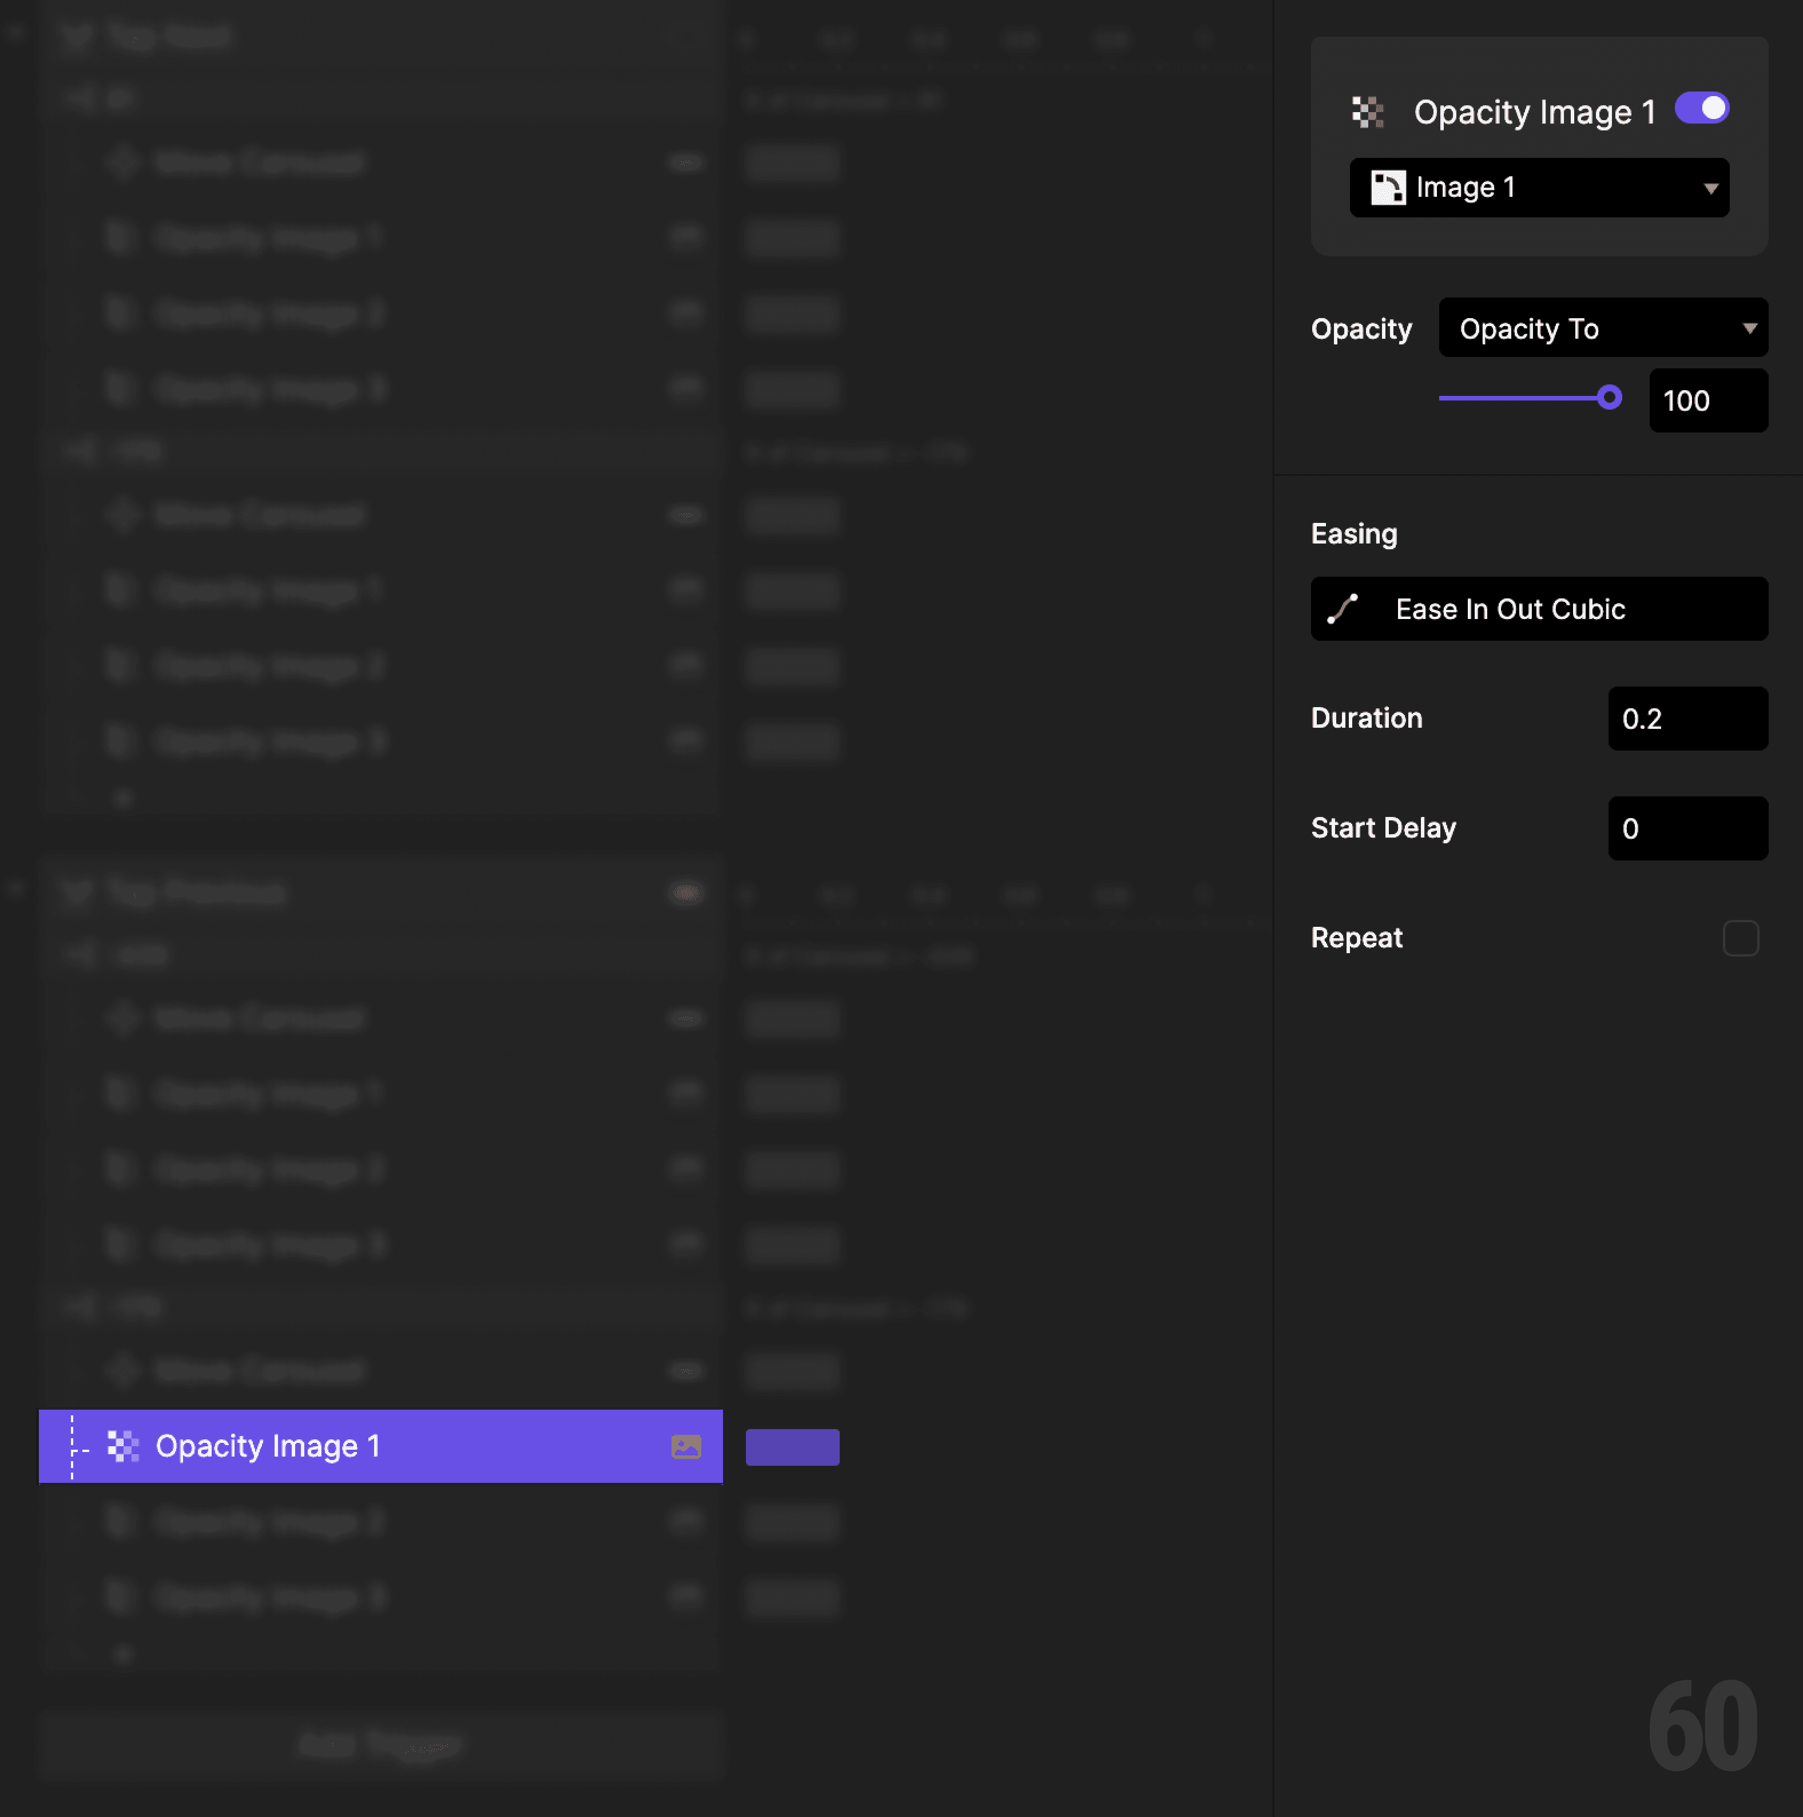
Task: Click the easing curve icon on the Ease In Out Cubic button
Action: click(x=1343, y=609)
